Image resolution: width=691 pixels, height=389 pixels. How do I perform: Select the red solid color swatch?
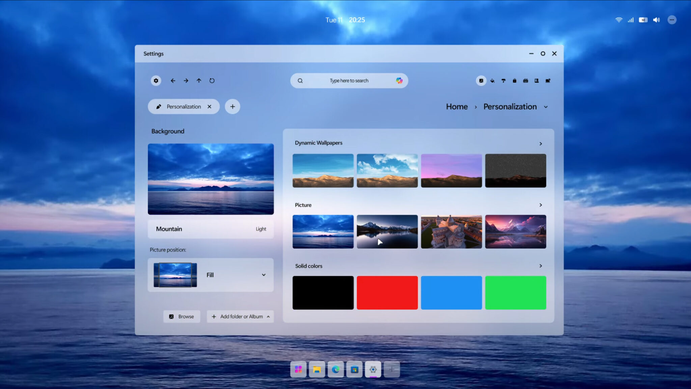point(387,293)
